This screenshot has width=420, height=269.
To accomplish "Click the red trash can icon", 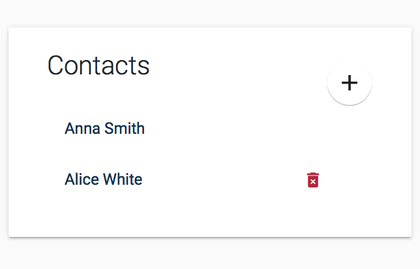I will point(313,180).
